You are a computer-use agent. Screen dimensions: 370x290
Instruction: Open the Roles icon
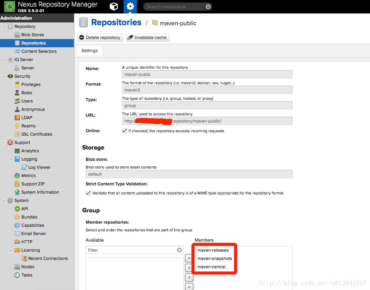[x=17, y=93]
